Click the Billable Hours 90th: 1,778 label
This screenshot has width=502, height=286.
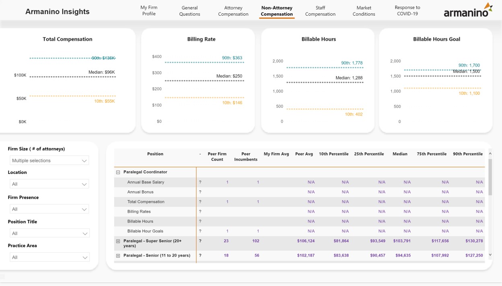click(352, 63)
